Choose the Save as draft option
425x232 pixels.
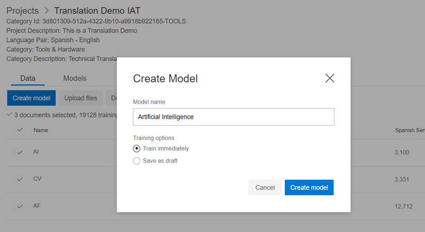(x=137, y=161)
